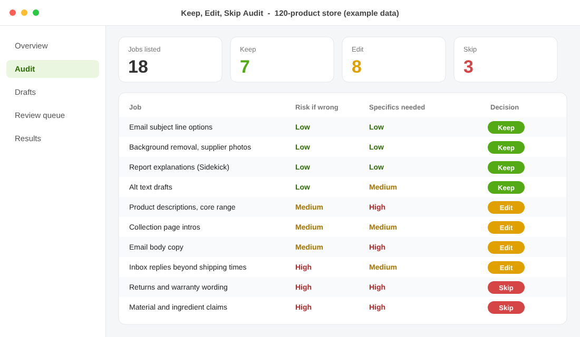580x337 pixels.
Task: Click Medium risk value for Email body copy
Action: point(309,247)
